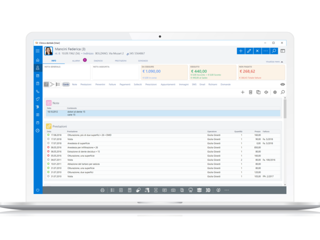The height and width of the screenshot is (240, 320).
Task: Switch to the Prestazioni top tab
Action: click(x=120, y=60)
